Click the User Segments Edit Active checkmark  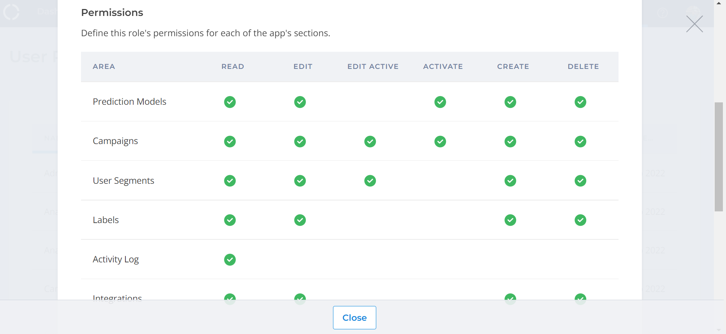point(370,181)
